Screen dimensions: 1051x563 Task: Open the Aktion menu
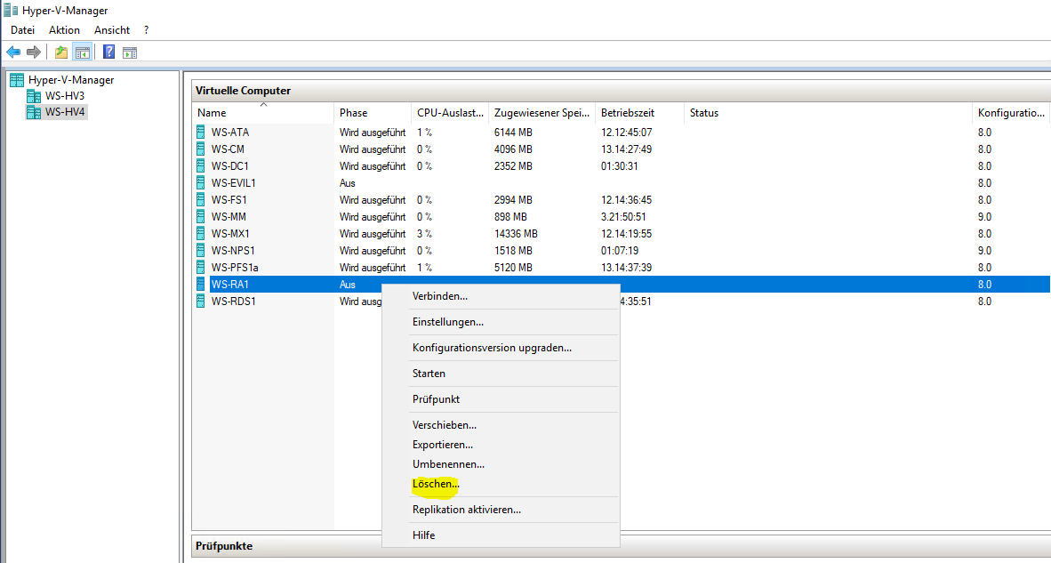(x=64, y=30)
